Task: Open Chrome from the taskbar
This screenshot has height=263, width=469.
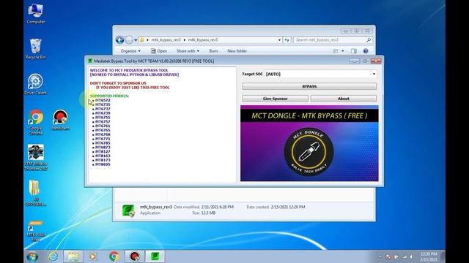Action: point(114,256)
